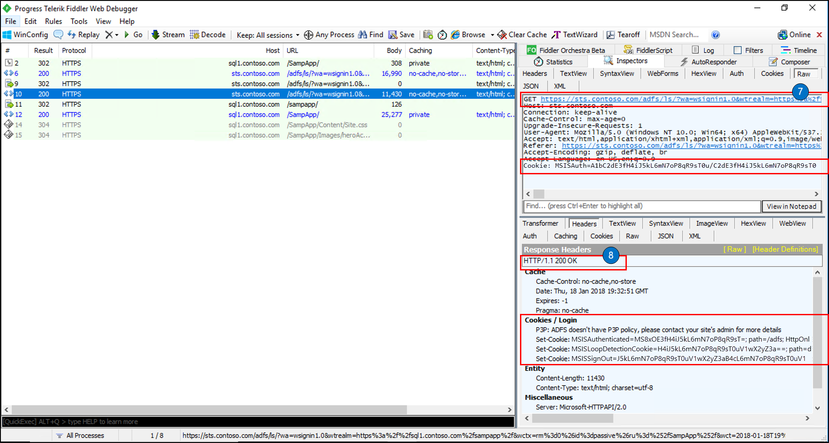829x443 pixels.
Task: Select the response Transformer tab
Action: click(540, 223)
